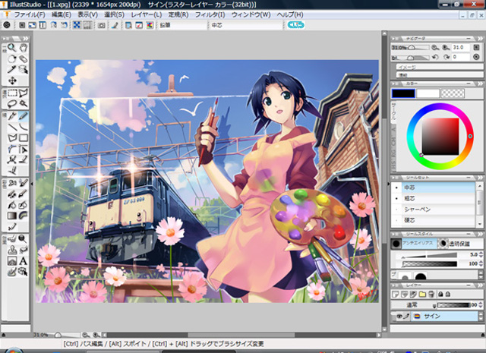Viewport: 486px width, 353px height.
Task: Select the hand pan tool
Action: coord(24,47)
